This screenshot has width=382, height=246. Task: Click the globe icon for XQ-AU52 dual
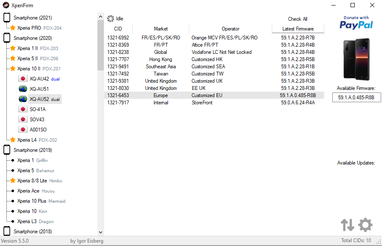(23, 99)
